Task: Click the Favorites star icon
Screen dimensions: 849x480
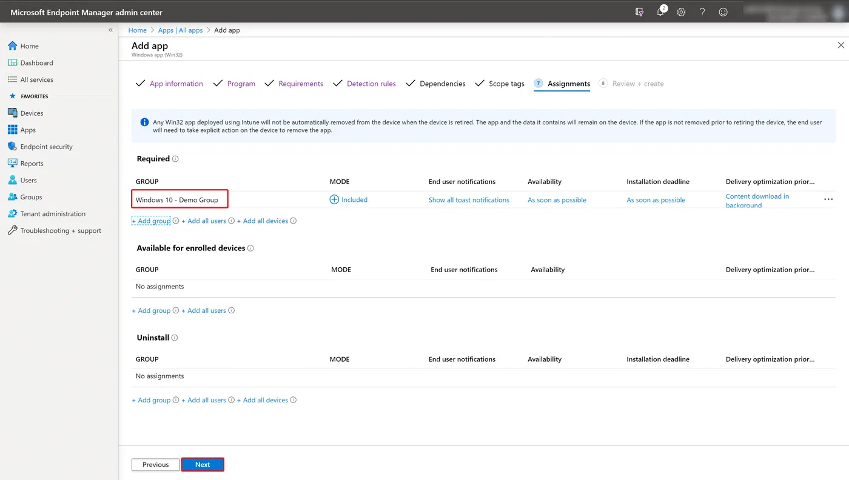Action: [x=13, y=96]
